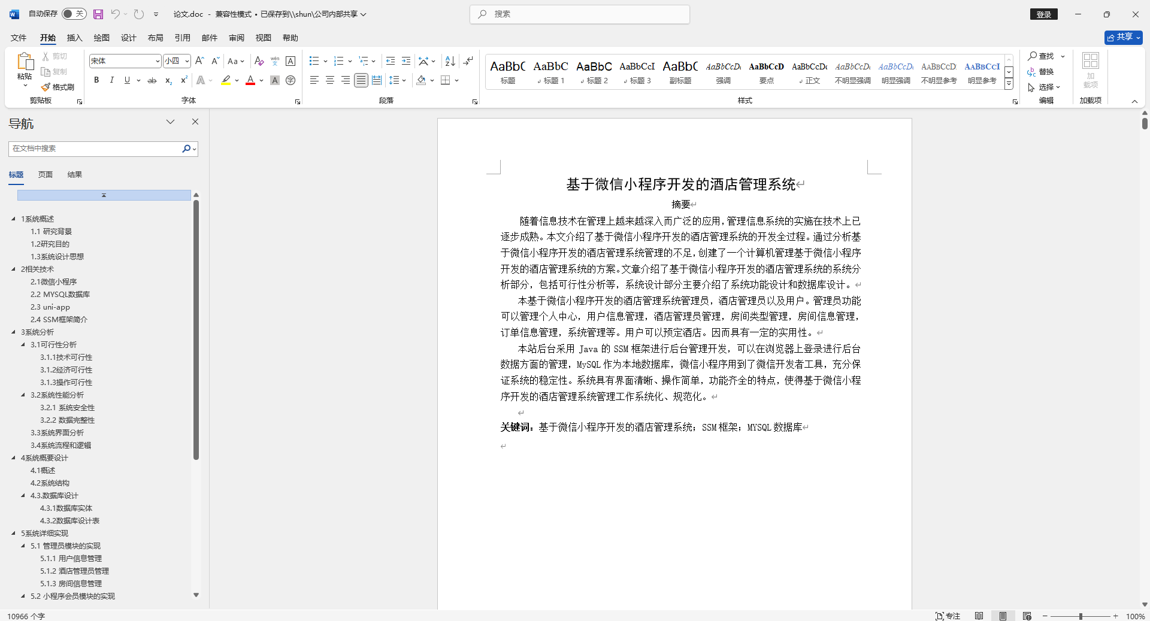
Task: Align text left
Action: 314,80
